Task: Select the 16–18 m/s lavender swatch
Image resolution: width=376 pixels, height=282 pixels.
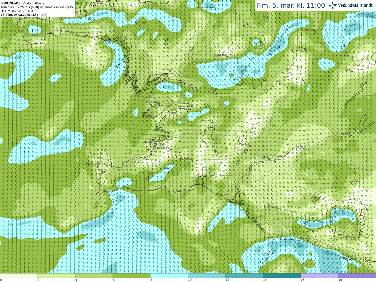Action: [320, 276]
